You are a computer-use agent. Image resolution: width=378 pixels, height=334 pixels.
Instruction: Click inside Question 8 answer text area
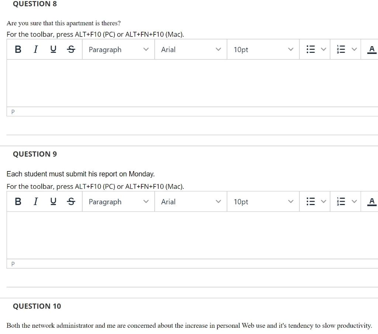point(192,83)
